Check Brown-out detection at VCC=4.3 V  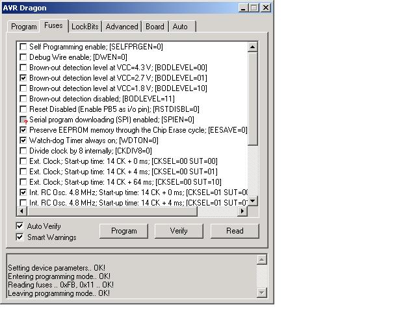click(23, 68)
